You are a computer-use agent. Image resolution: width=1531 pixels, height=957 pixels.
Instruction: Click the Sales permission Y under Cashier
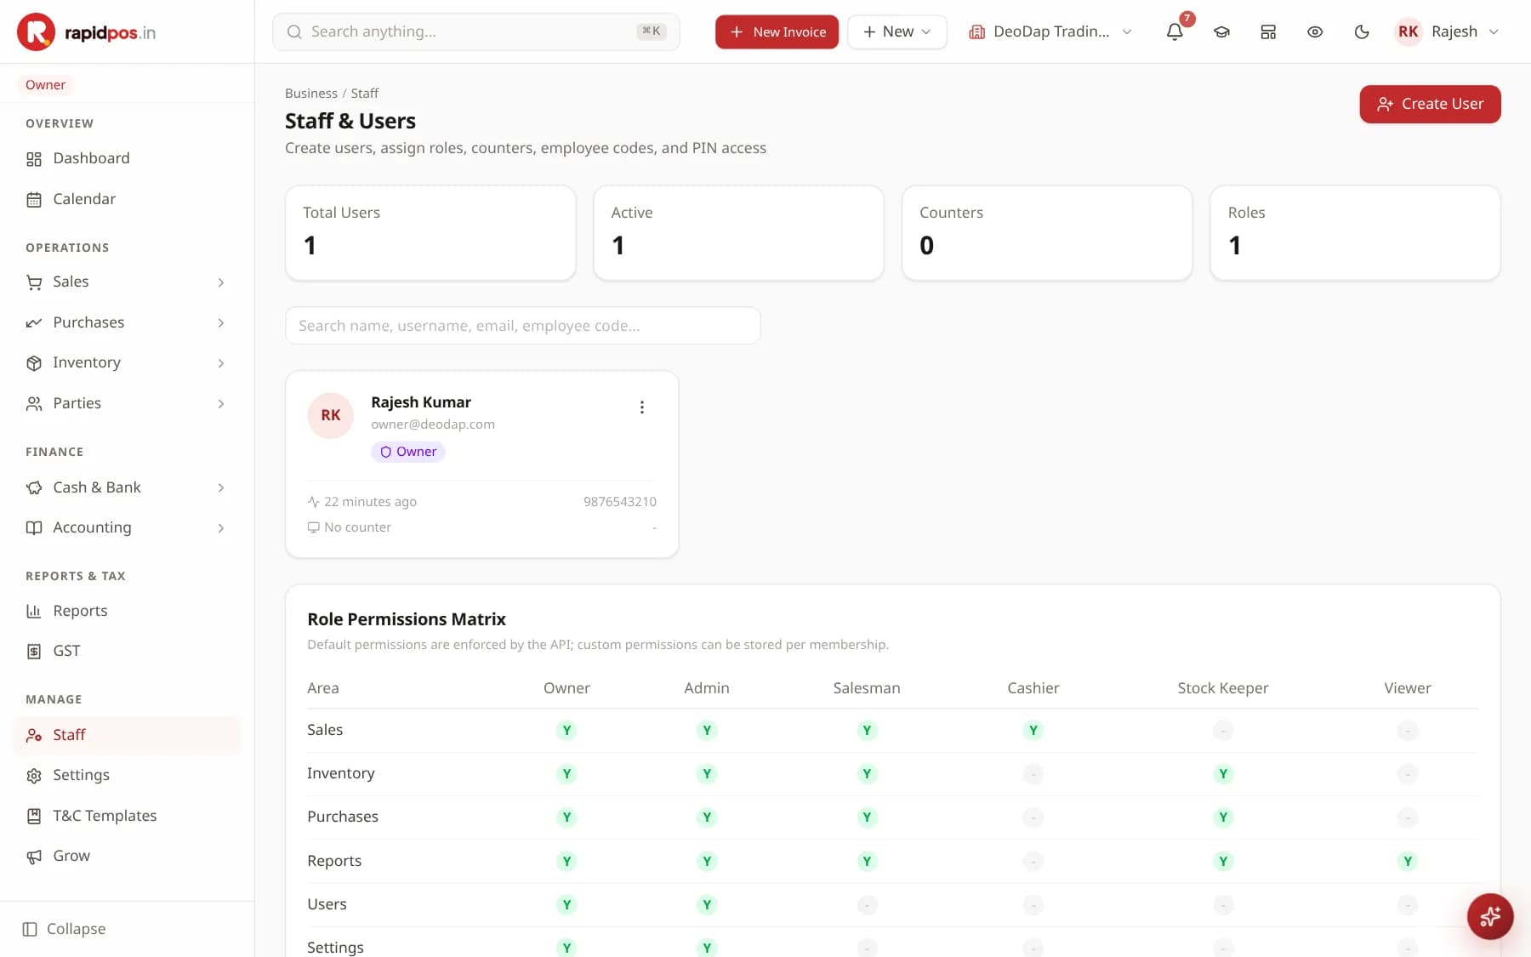pyautogui.click(x=1033, y=730)
